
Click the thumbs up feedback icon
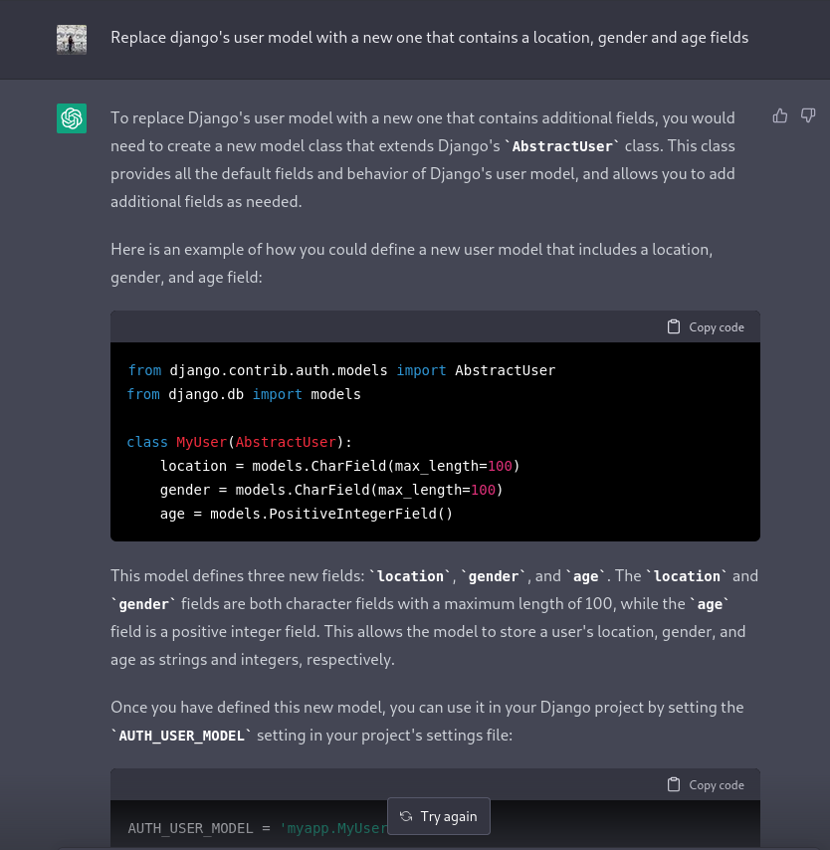tap(780, 116)
